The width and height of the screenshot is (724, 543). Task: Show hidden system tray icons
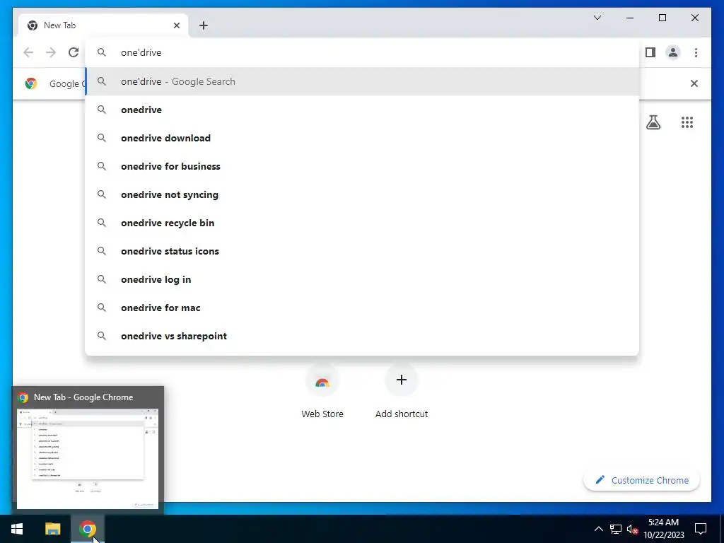pyautogui.click(x=598, y=529)
